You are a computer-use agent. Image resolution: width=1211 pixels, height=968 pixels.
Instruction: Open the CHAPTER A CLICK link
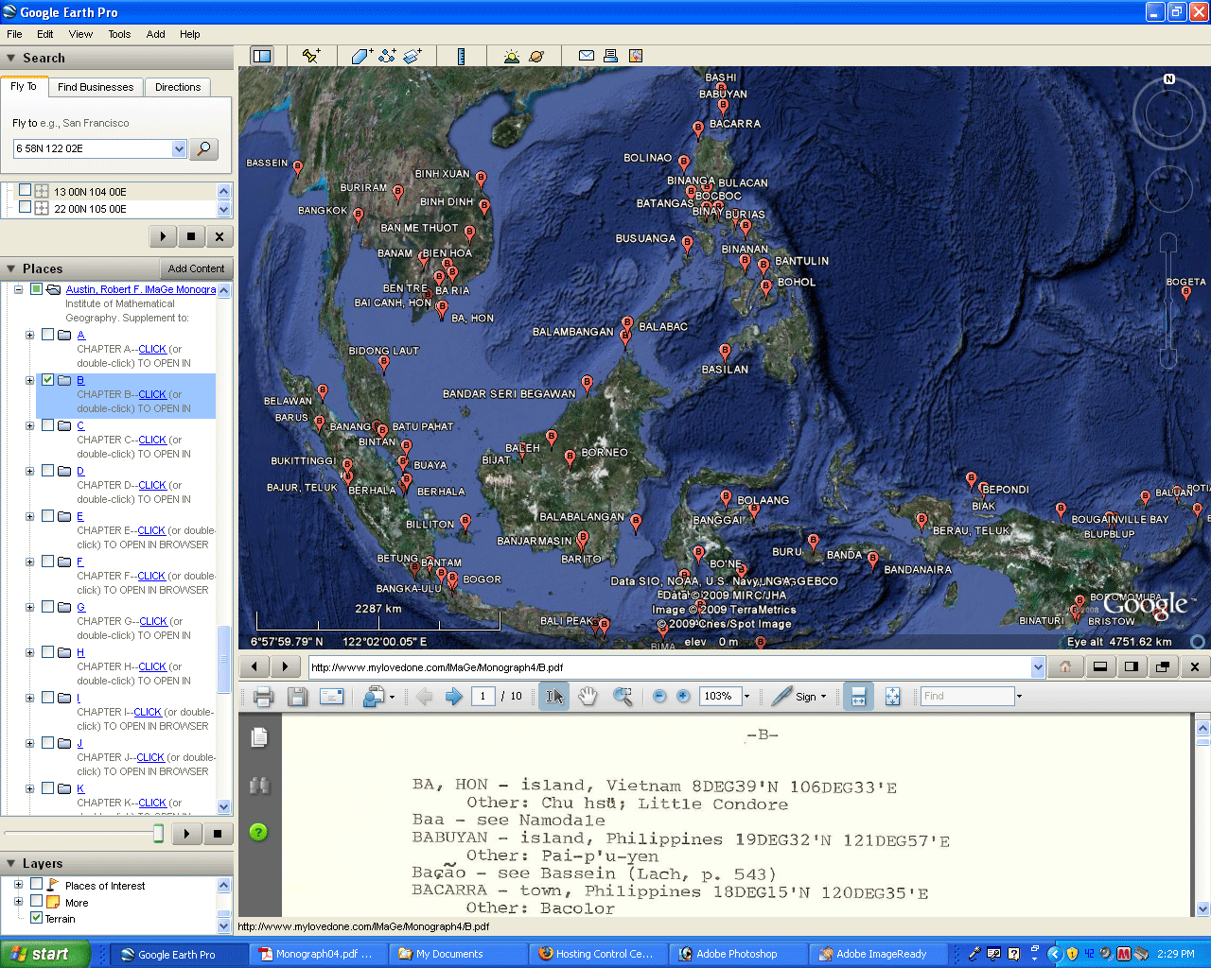click(x=152, y=349)
